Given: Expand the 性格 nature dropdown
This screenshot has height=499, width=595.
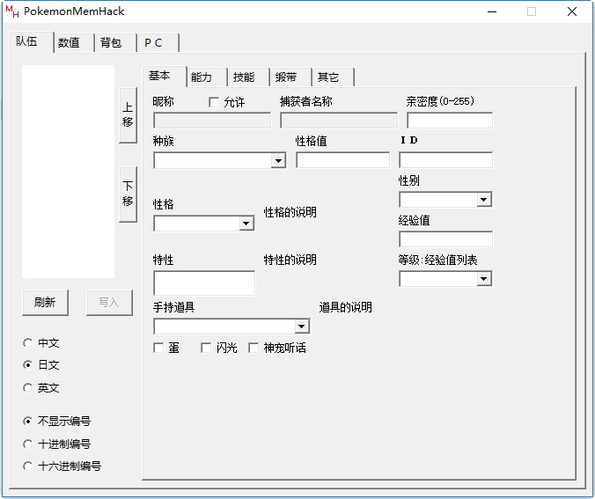Looking at the screenshot, I should pos(246,224).
